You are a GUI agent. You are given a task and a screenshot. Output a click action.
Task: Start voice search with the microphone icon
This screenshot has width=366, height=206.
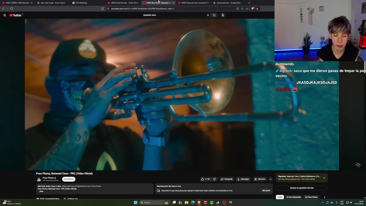pyautogui.click(x=223, y=15)
